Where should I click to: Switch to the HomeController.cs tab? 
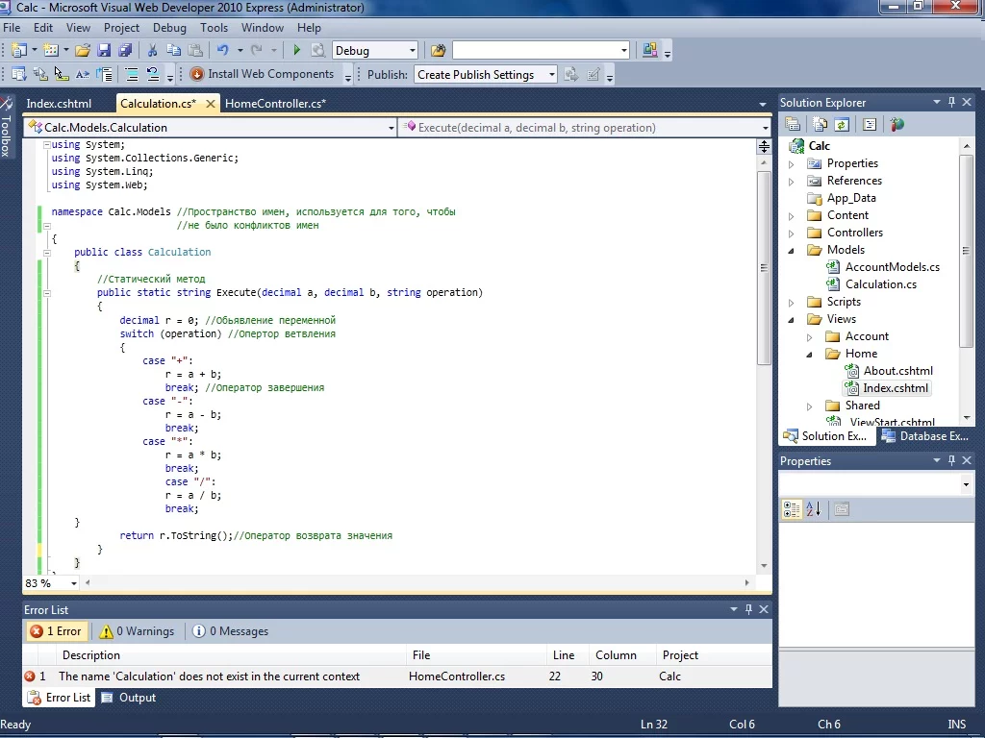[275, 104]
